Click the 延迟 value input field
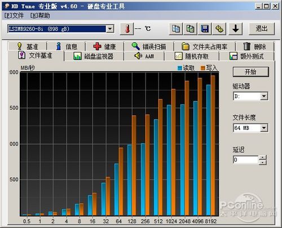 (x=246, y=160)
